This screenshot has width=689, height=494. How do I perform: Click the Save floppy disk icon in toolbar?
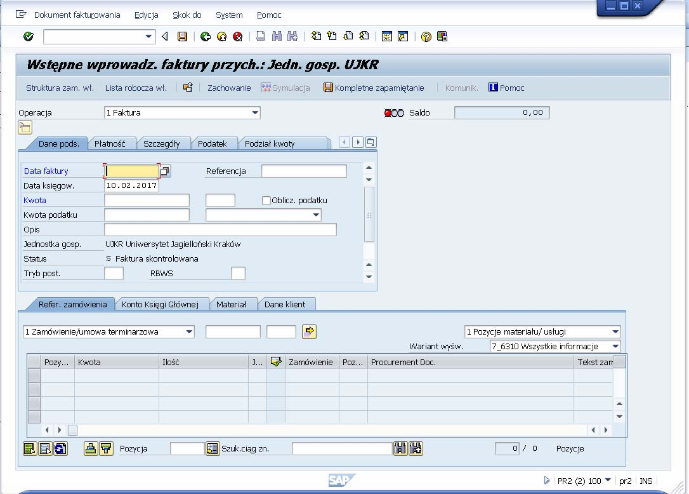pyautogui.click(x=182, y=37)
